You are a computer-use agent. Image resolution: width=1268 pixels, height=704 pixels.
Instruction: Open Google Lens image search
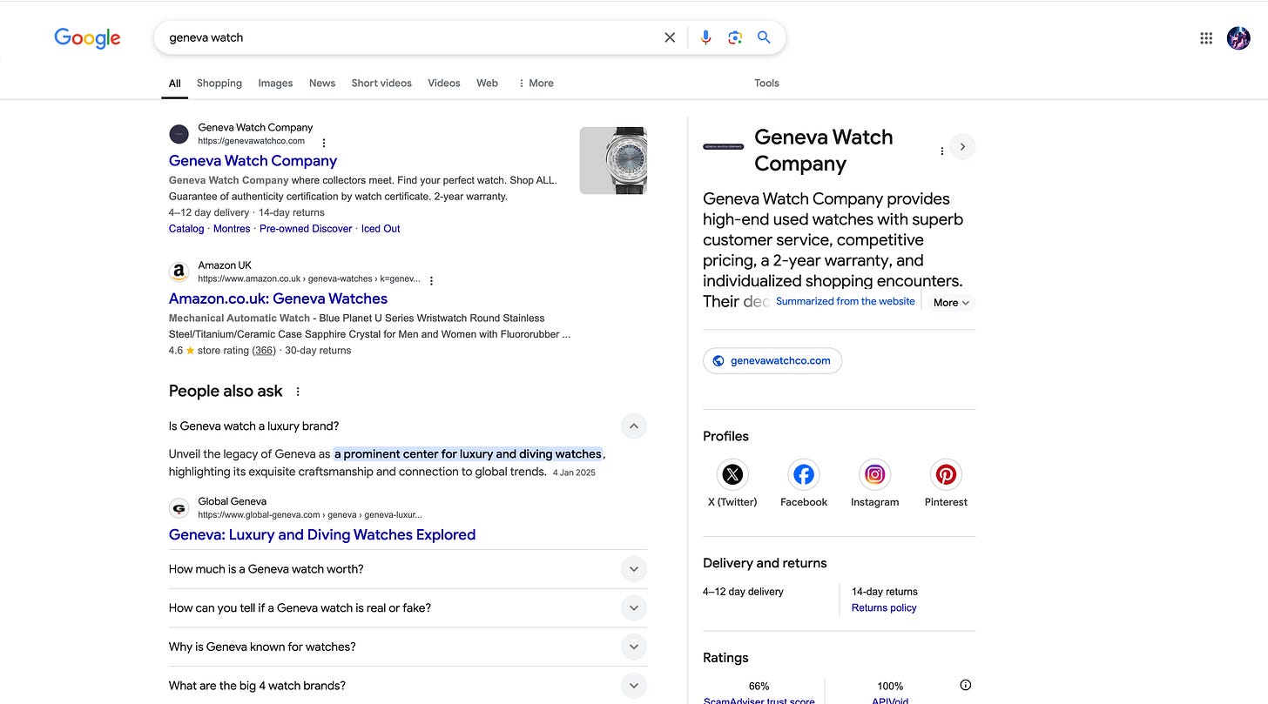pos(735,37)
